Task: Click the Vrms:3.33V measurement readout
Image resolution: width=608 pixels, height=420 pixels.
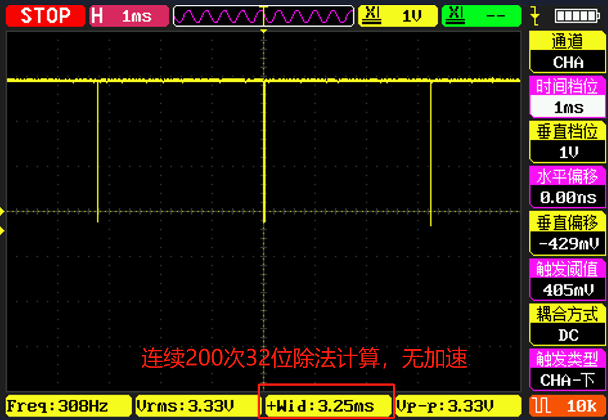Action: (x=198, y=406)
